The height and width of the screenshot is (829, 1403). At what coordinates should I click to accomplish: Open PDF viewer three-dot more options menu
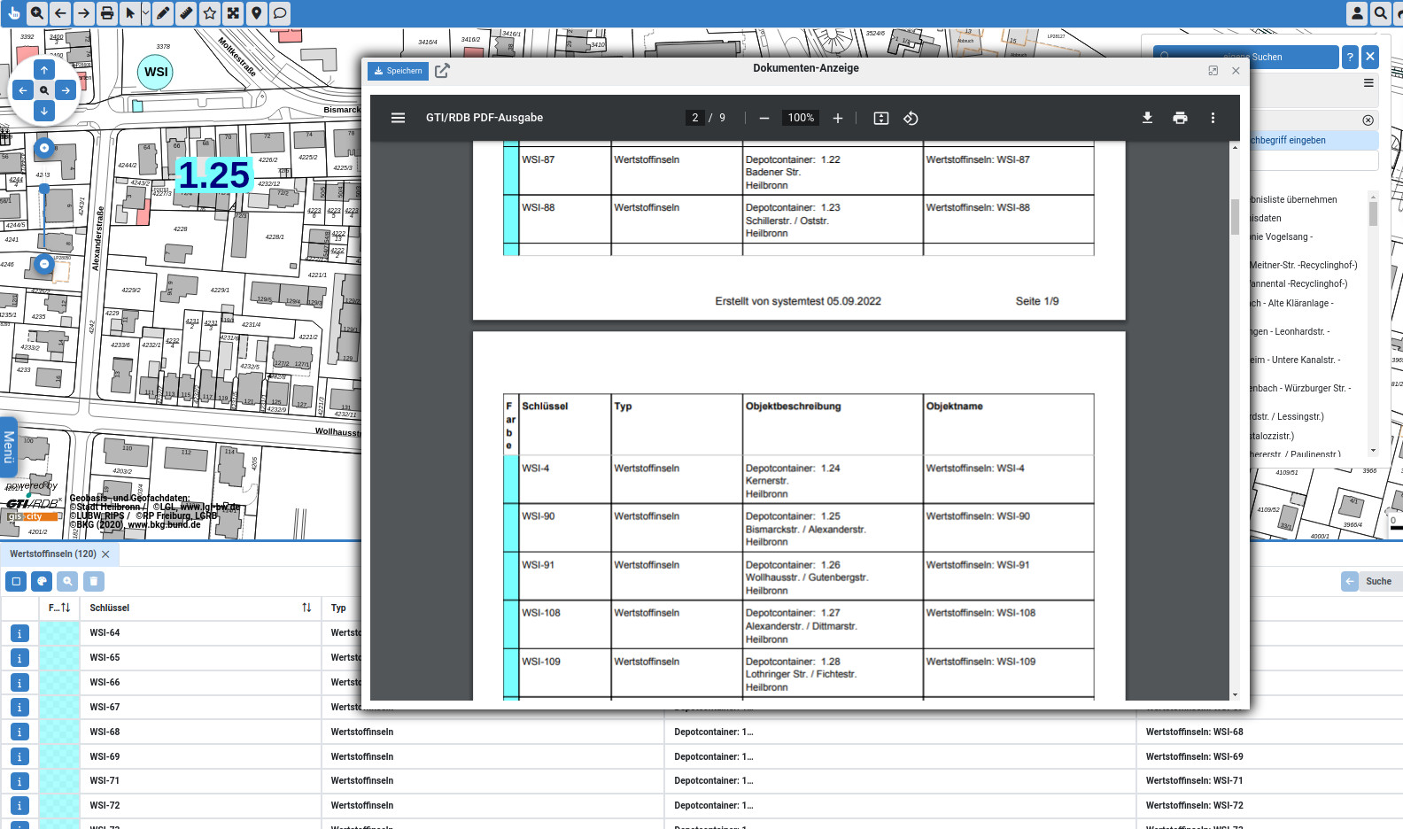click(x=1213, y=118)
